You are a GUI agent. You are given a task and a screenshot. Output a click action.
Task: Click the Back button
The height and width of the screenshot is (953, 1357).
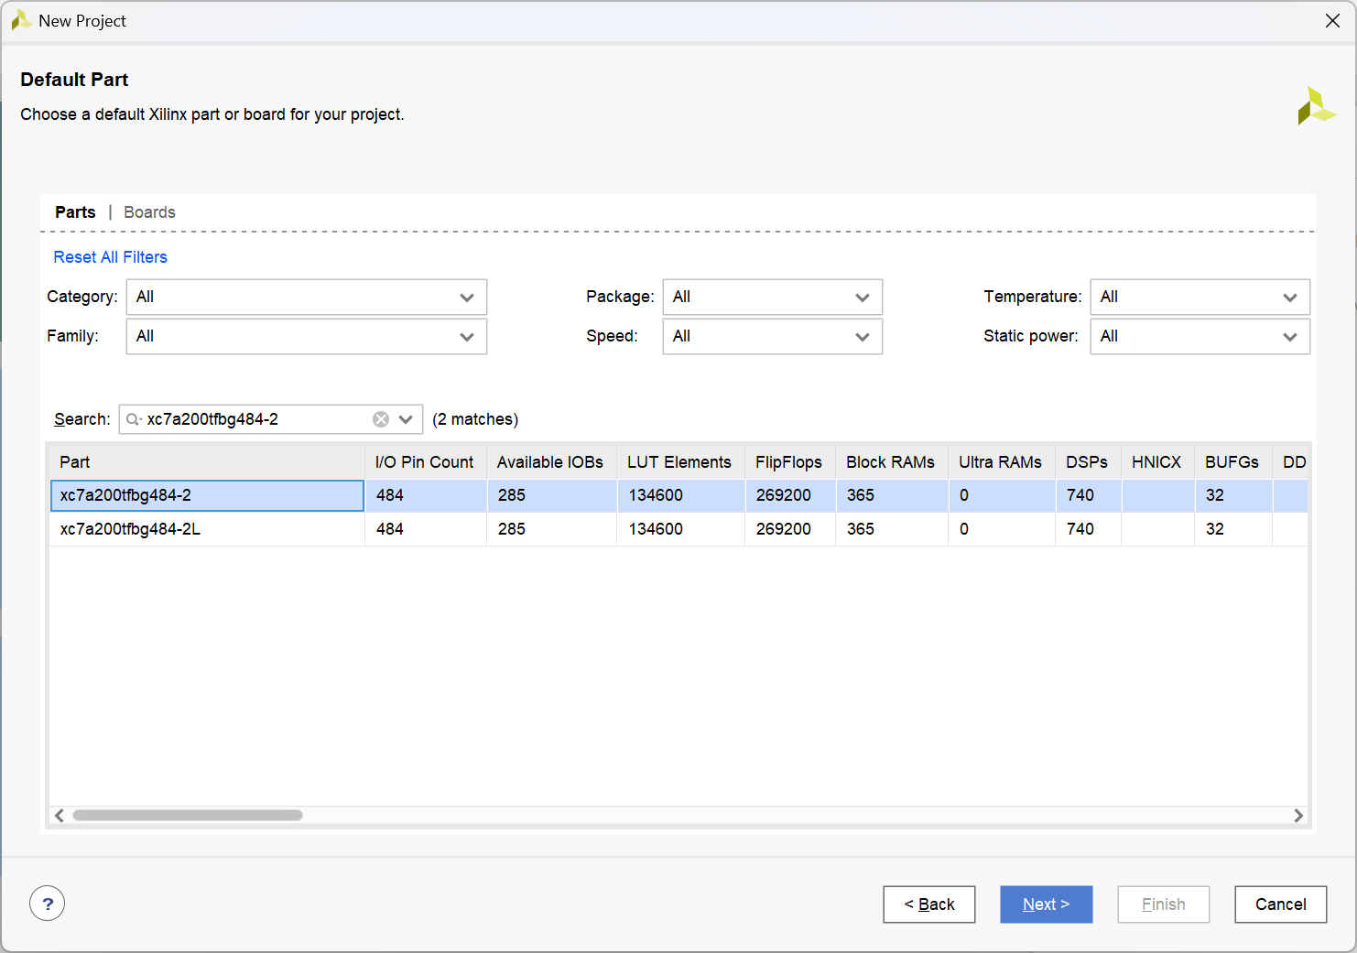tap(928, 904)
